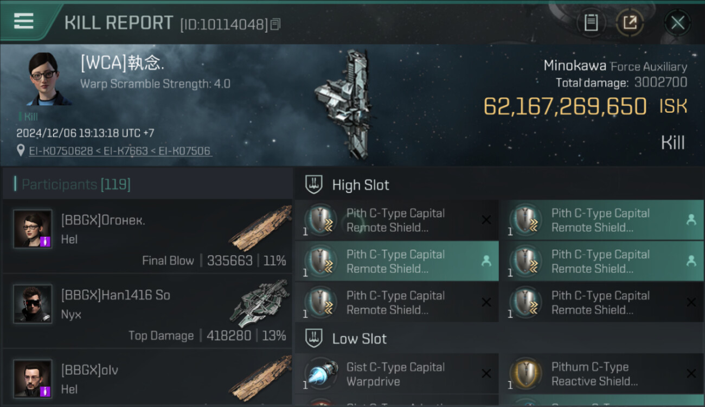This screenshot has width=705, height=407.
Task: Select Огонек. pilot portrait
Action: coord(33,229)
